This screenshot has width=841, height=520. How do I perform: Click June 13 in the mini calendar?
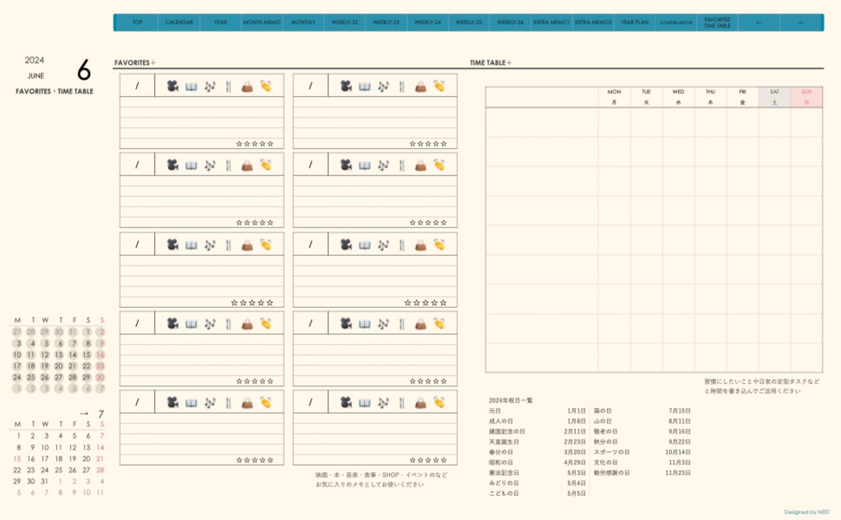pyautogui.click(x=58, y=355)
